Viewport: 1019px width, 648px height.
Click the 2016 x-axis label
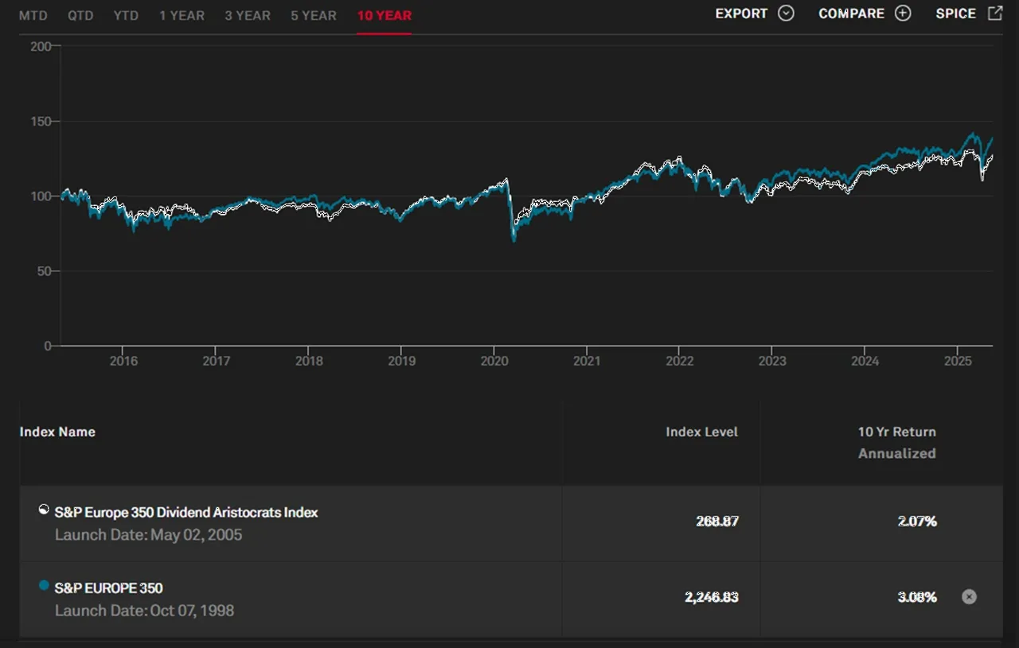coord(123,361)
